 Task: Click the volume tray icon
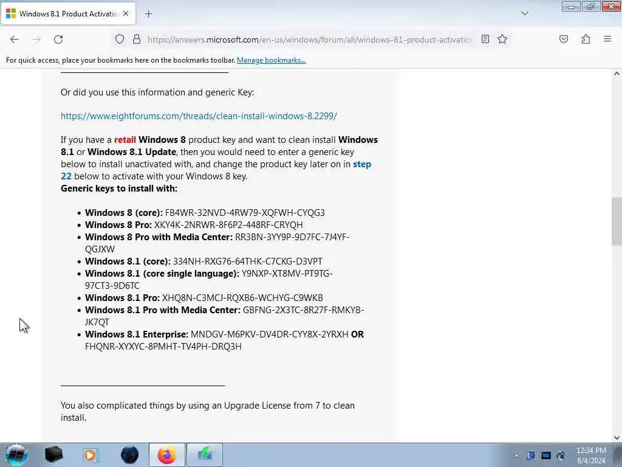click(561, 455)
